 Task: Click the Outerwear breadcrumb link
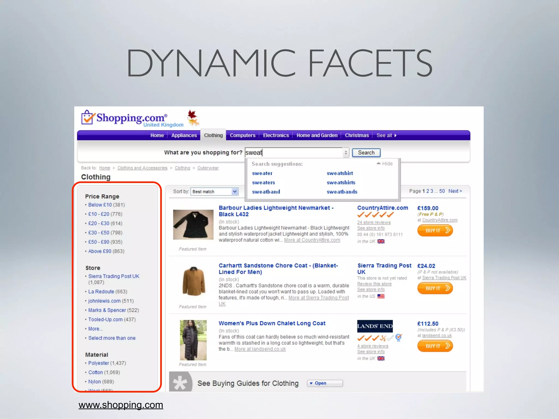point(208,168)
